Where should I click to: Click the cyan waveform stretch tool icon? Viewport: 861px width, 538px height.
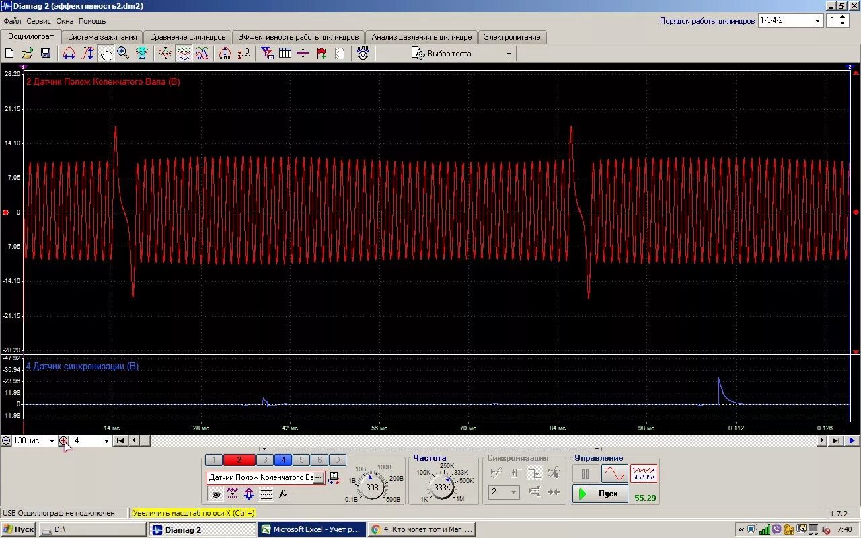pos(142,53)
